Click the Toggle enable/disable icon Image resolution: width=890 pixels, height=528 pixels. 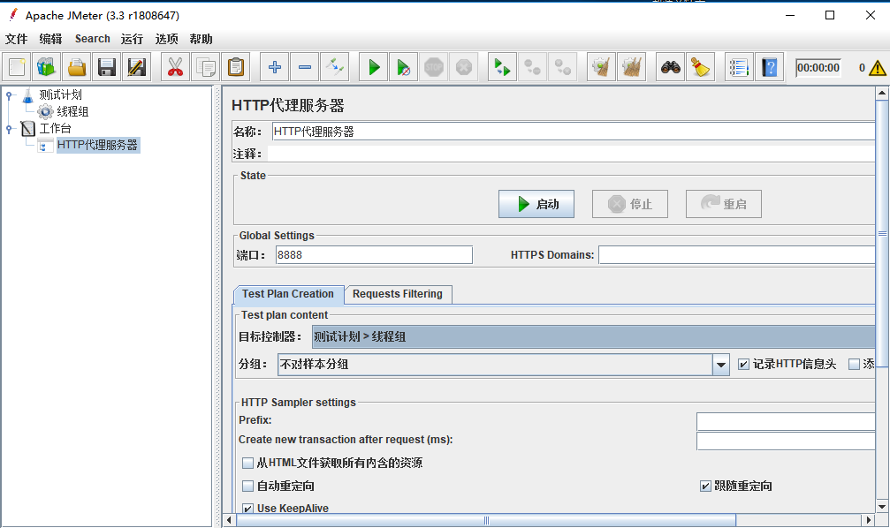(x=335, y=67)
